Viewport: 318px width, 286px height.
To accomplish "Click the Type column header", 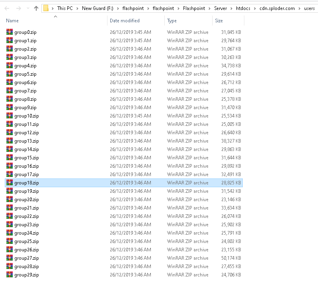I will (x=172, y=21).
